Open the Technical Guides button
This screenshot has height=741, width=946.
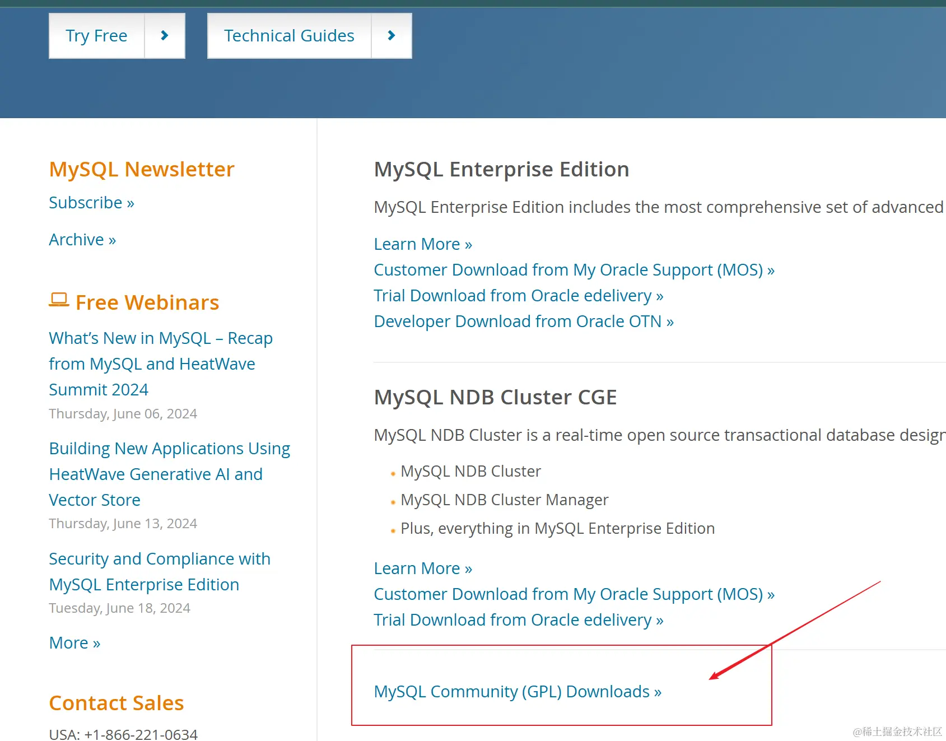[x=289, y=36]
